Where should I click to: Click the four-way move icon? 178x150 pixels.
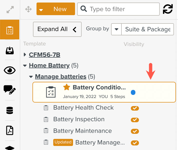click(28, 10)
